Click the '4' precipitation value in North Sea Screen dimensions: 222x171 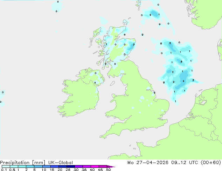[183, 81]
